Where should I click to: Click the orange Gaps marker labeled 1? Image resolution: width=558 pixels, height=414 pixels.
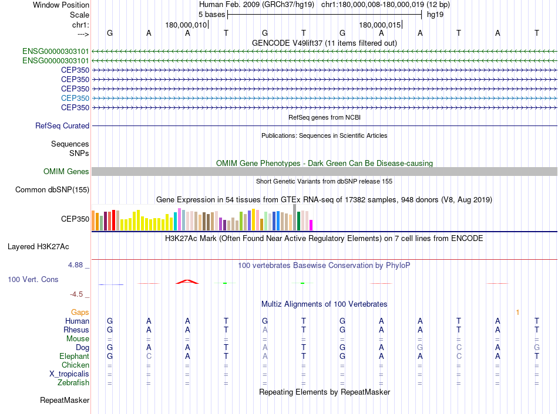517,313
